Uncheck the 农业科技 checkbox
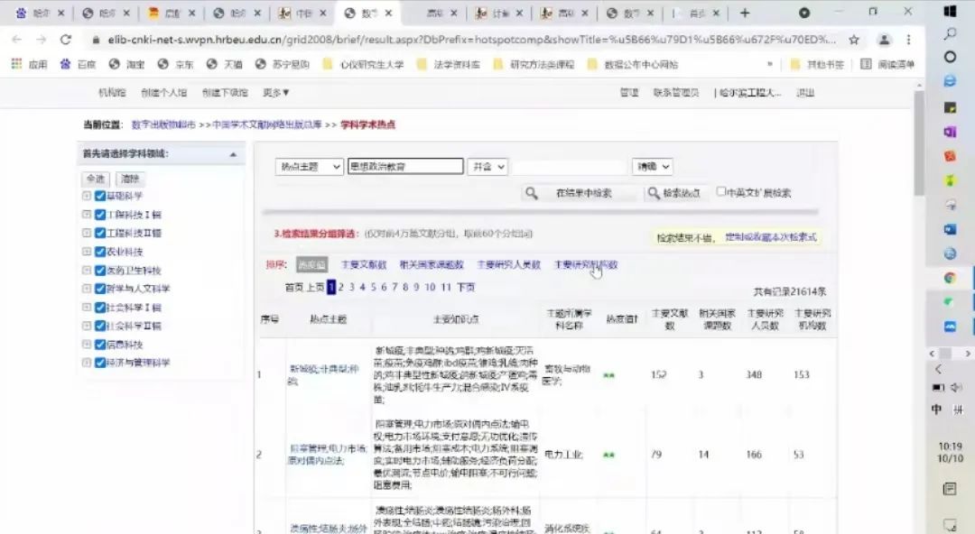 pos(100,252)
